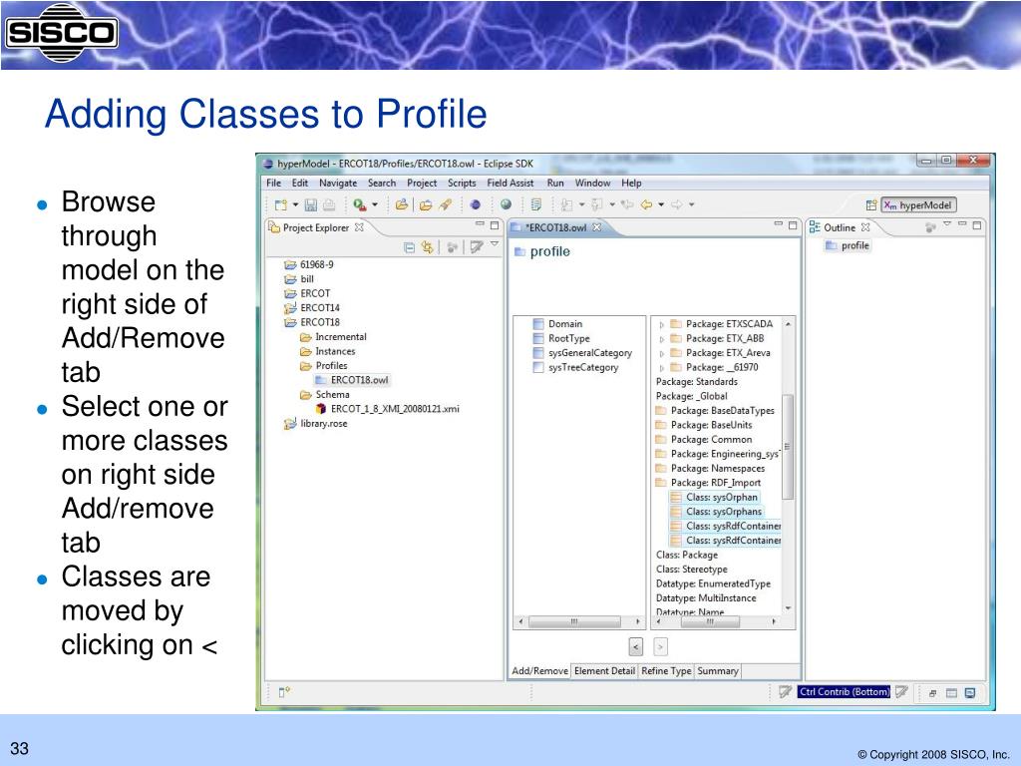Maximize the ERCOT18.owl editor area
Screen dimensions: 1021x766
point(793,225)
